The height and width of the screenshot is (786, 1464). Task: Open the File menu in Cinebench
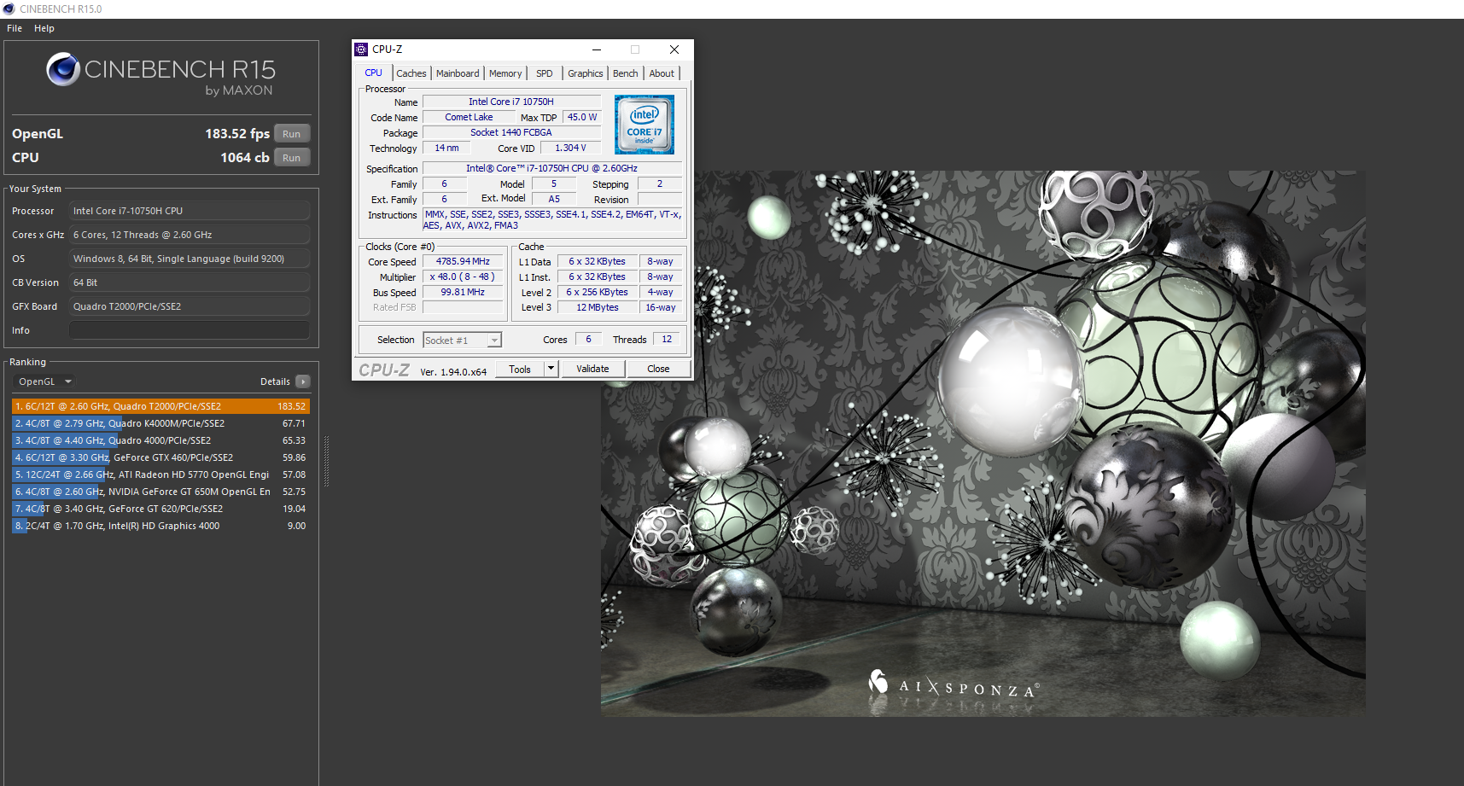[15, 28]
